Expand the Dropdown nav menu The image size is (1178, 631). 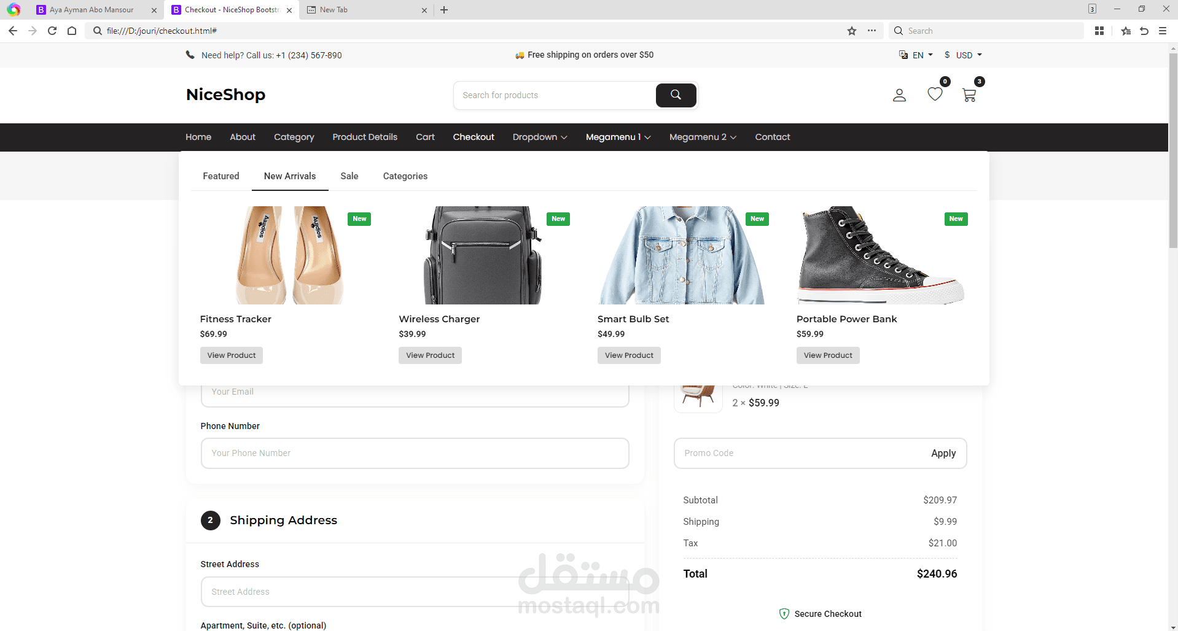pyautogui.click(x=540, y=137)
